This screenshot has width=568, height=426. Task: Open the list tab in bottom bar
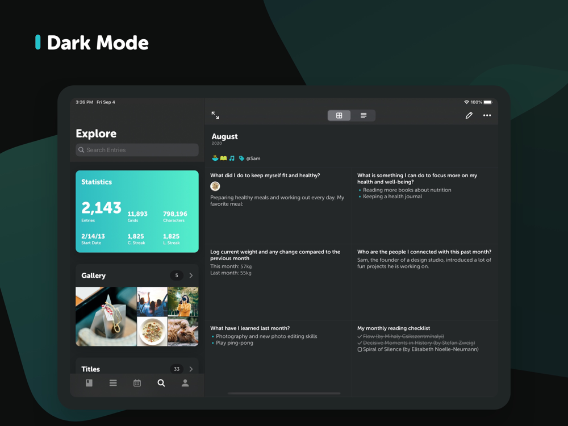113,383
